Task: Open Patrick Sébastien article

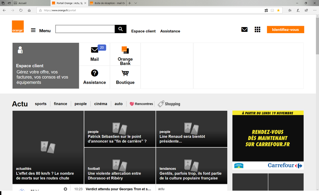Action: pyautogui.click(x=120, y=129)
